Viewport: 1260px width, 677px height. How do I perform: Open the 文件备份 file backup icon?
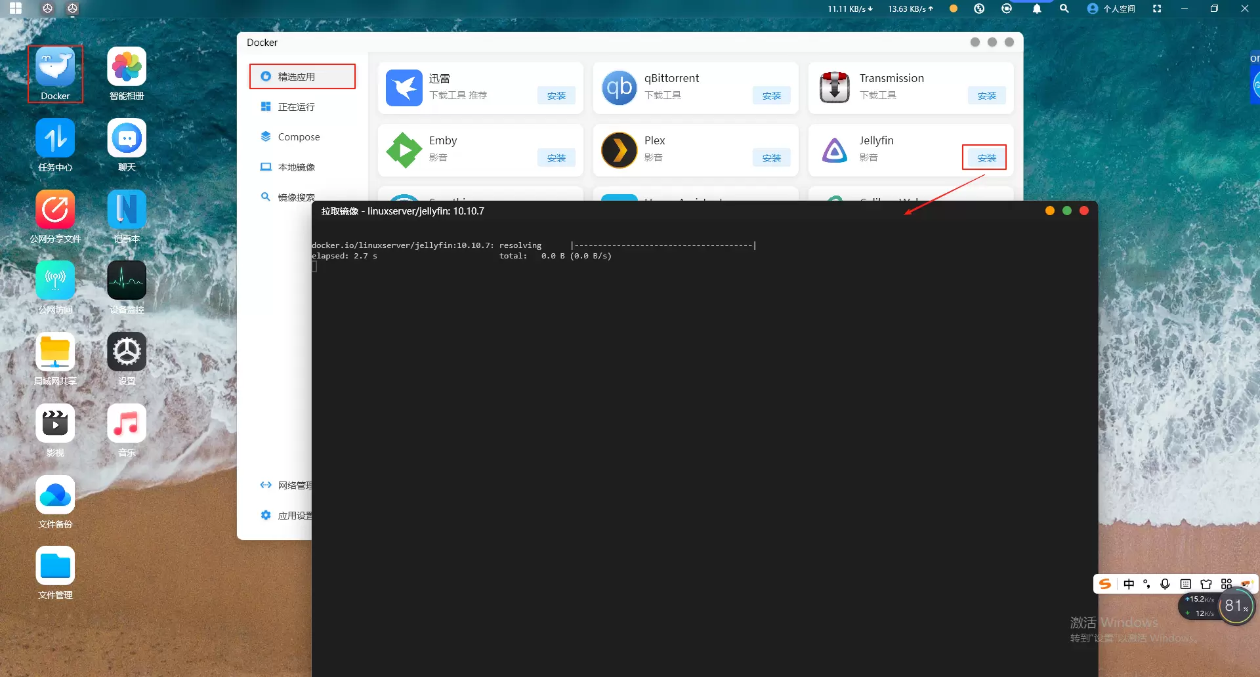[x=55, y=496]
